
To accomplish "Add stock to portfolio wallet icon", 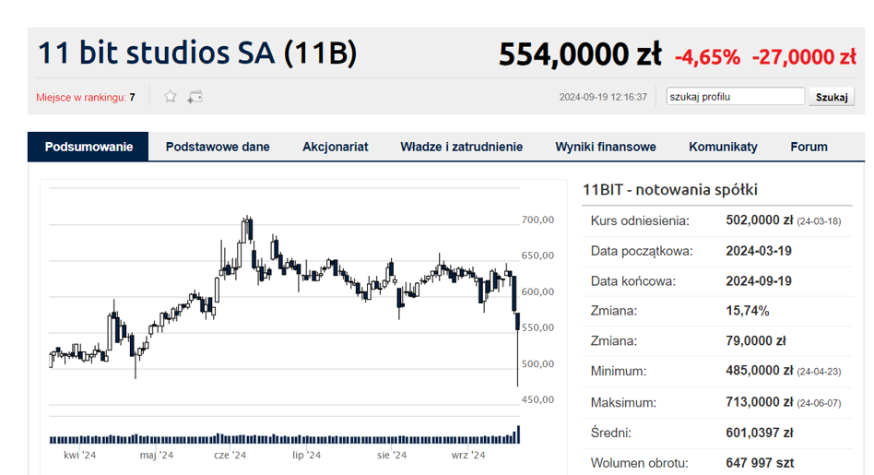I will tap(195, 97).
